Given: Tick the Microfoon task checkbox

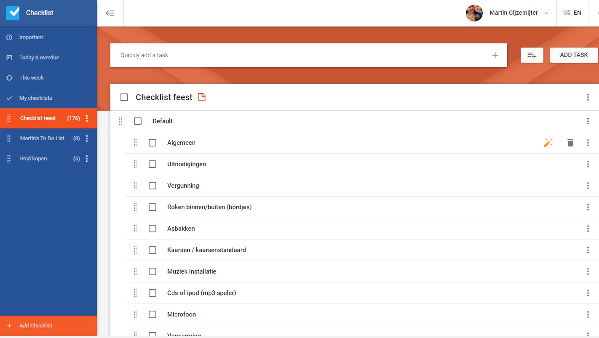Looking at the screenshot, I should click(152, 314).
